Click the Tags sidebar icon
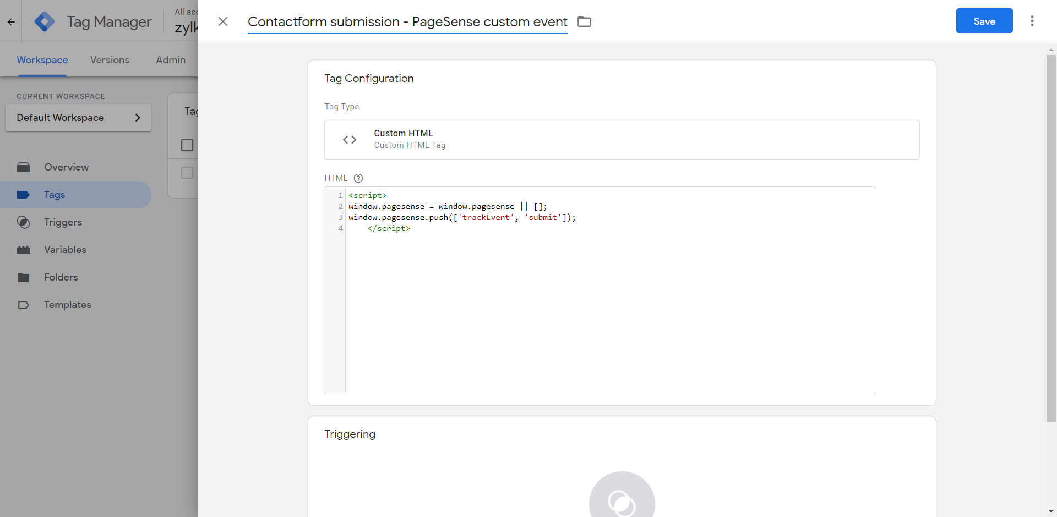 [x=23, y=195]
